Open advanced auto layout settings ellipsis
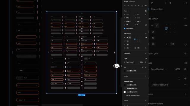Viewport: 190px width, 106px height. pyautogui.click(x=146, y=38)
